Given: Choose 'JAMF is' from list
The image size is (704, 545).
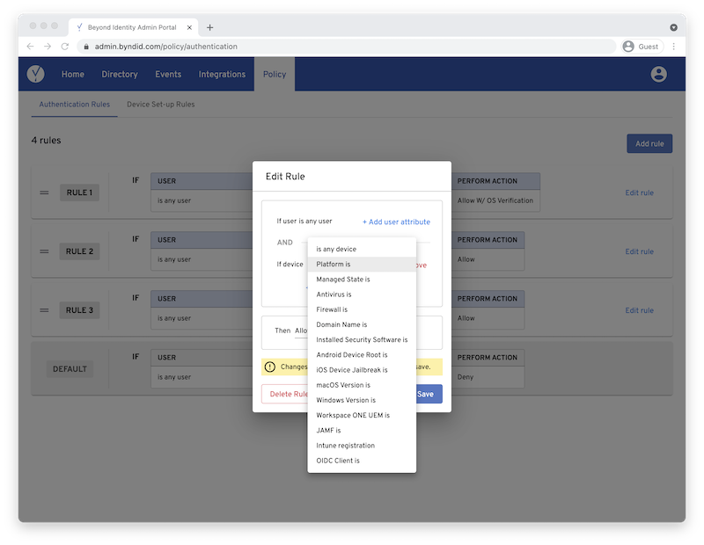Looking at the screenshot, I should 362,430.
